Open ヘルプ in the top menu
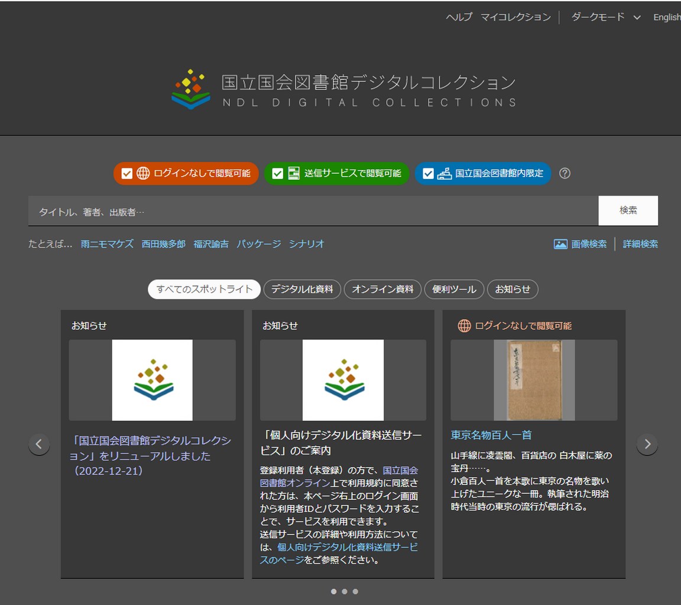The image size is (681, 605). tap(459, 17)
